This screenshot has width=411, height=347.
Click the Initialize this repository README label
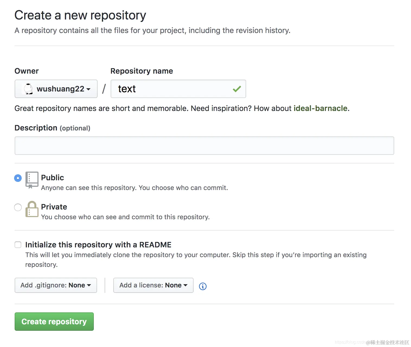[x=98, y=245]
